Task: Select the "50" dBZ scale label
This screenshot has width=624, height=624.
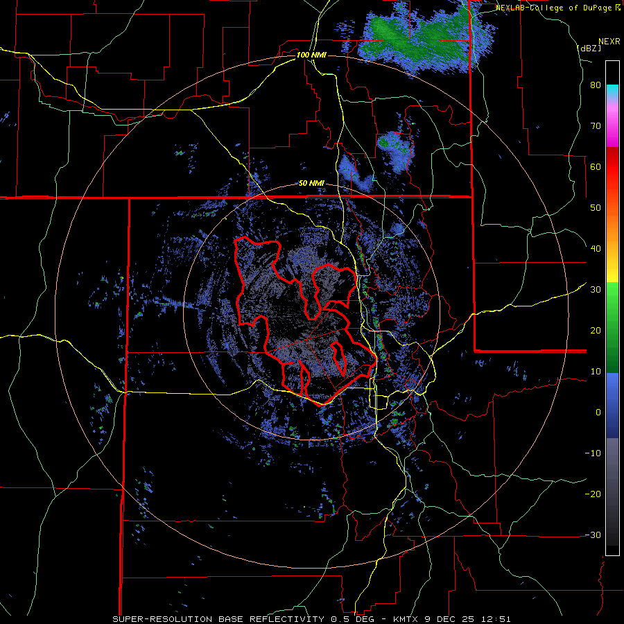Action: coord(596,208)
